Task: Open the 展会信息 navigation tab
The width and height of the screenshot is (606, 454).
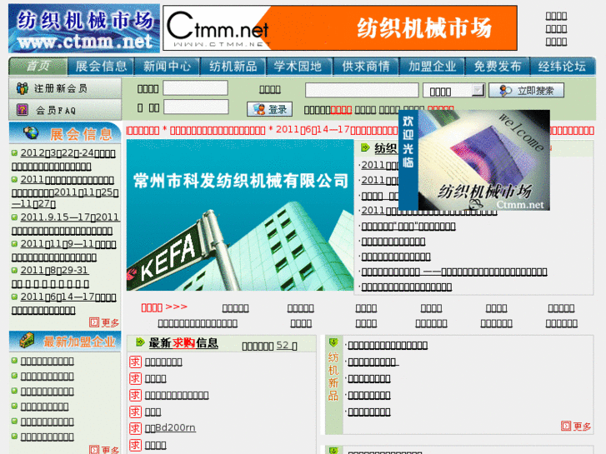Action: [x=101, y=66]
